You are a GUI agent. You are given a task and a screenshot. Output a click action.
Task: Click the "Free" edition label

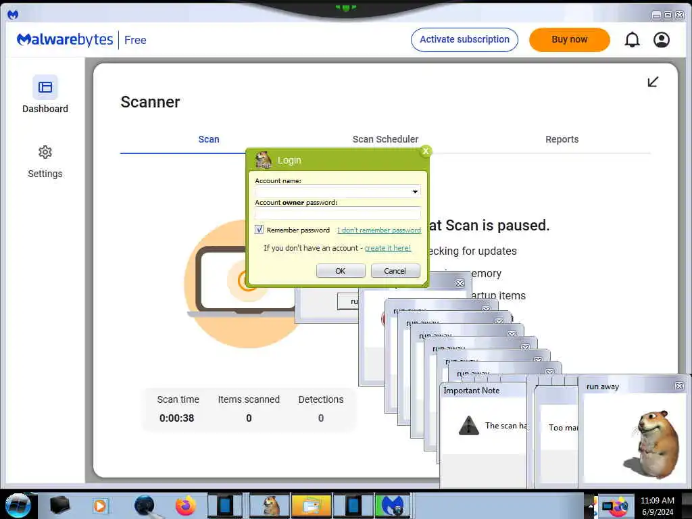point(135,40)
